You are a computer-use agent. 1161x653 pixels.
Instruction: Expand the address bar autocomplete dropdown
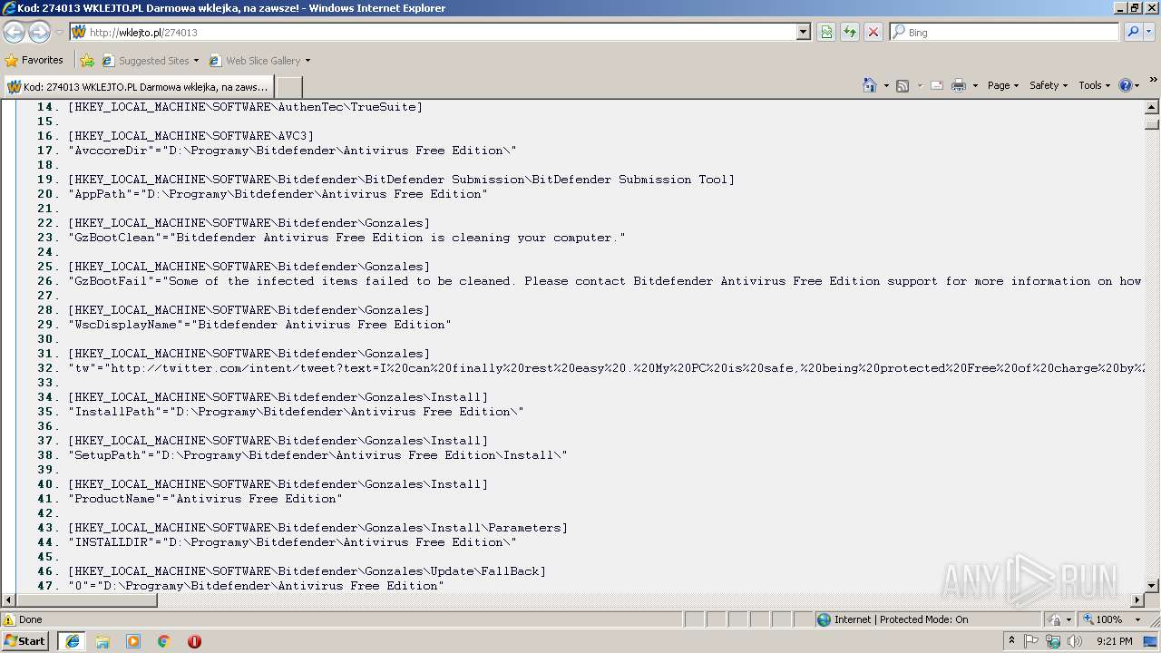(804, 32)
